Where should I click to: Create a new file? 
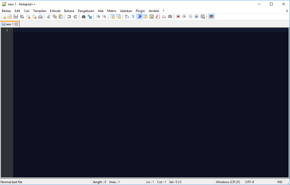pos(4,16)
